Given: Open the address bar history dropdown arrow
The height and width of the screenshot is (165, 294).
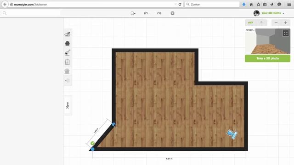Looking at the screenshot, I should (175, 4).
